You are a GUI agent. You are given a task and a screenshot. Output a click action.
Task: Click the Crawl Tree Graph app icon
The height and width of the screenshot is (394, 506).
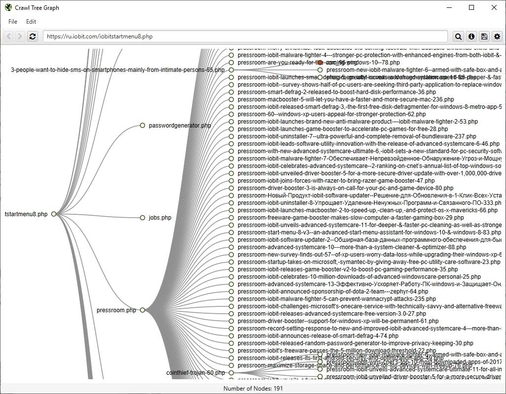[x=8, y=7]
